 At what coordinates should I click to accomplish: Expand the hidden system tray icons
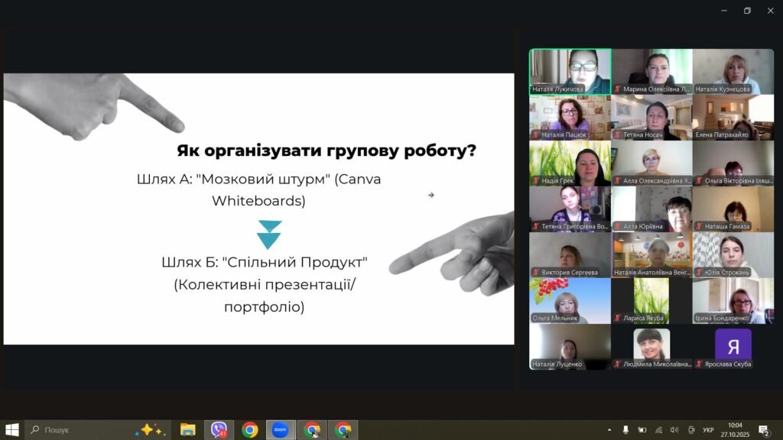[x=609, y=429]
